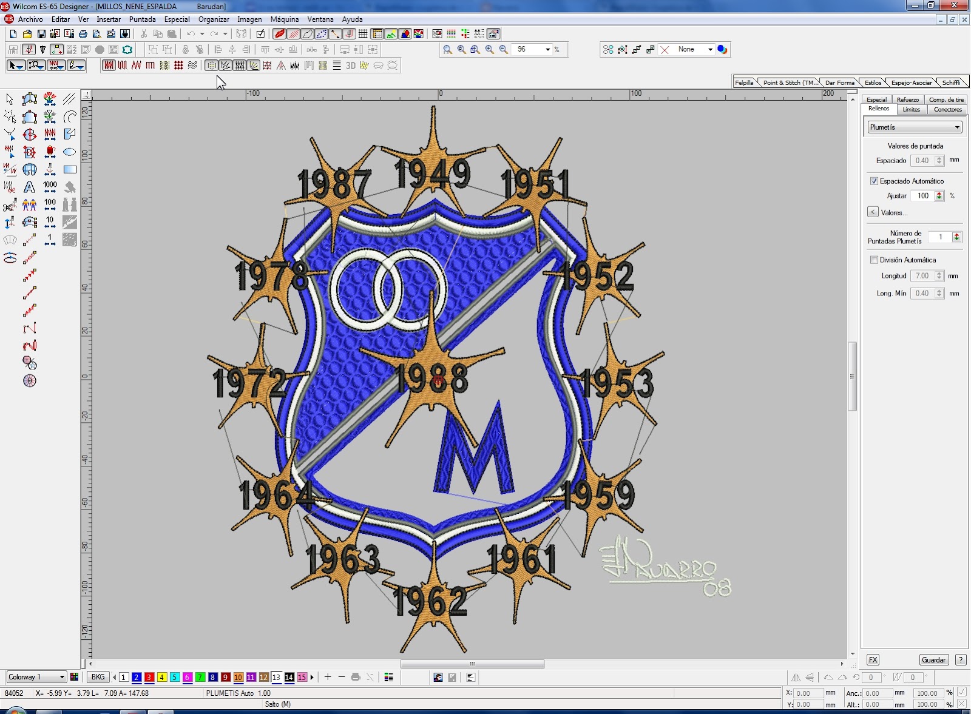Save the design using the floppy icon
The image size is (971, 714).
click(41, 34)
